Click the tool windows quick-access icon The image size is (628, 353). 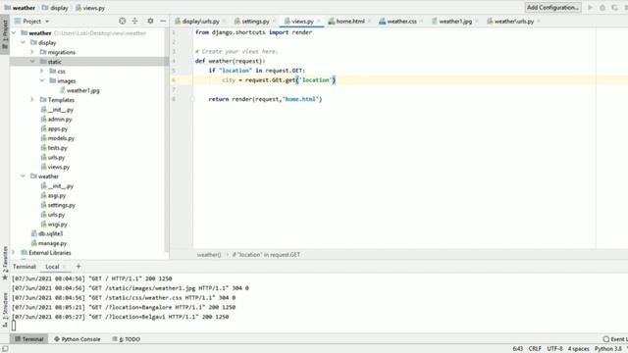point(5,349)
